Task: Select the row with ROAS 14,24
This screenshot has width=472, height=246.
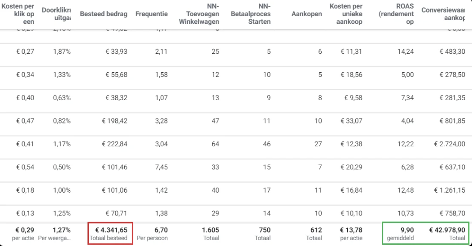Action: [x=236, y=52]
